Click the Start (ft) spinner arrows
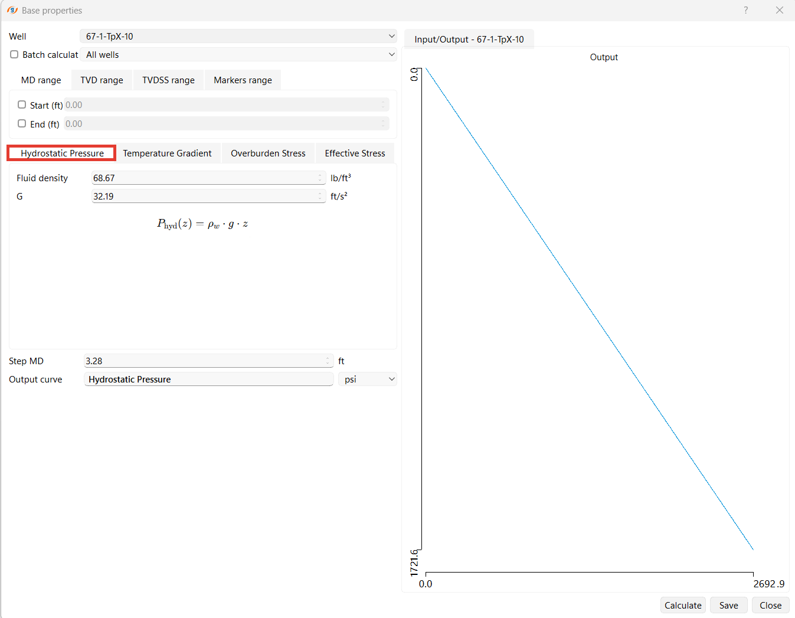 click(x=384, y=104)
